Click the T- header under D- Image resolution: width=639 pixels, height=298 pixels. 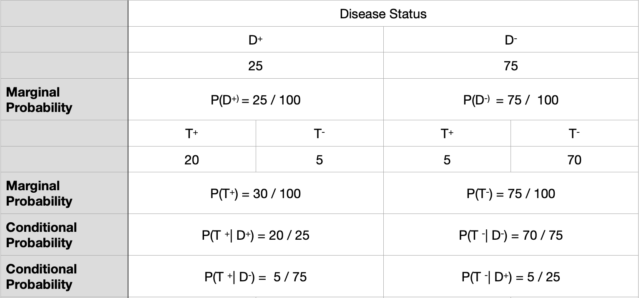click(x=574, y=134)
